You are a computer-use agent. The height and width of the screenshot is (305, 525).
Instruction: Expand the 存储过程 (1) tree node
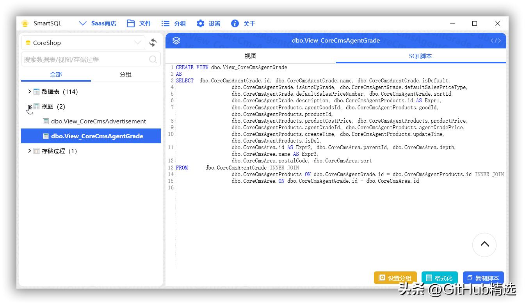(x=29, y=151)
